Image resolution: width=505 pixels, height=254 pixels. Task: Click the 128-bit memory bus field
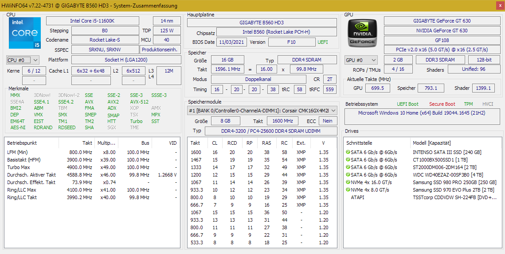point(484,60)
